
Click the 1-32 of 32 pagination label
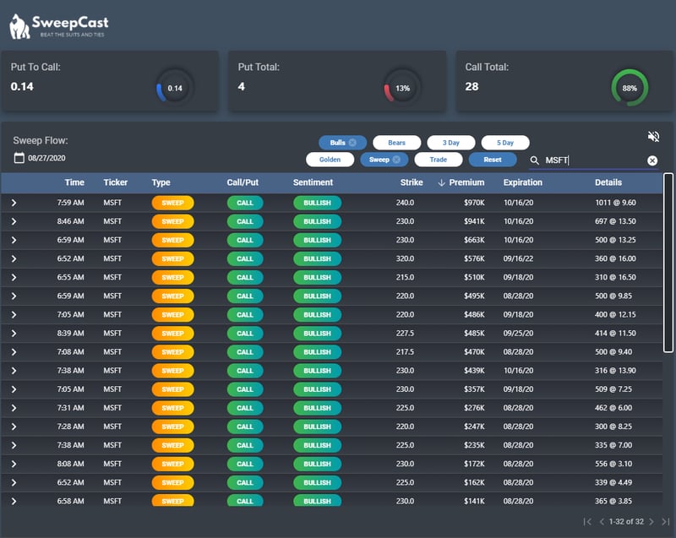coord(626,522)
